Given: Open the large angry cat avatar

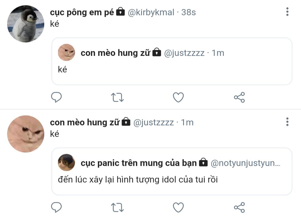Looking at the screenshot, I should tap(26, 134).
